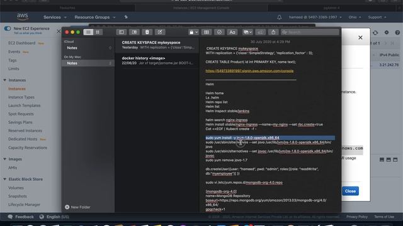Viewport: 403px width, 226px height.
Task: Open Instance Types in EC2 sidebar
Action: 21,97
